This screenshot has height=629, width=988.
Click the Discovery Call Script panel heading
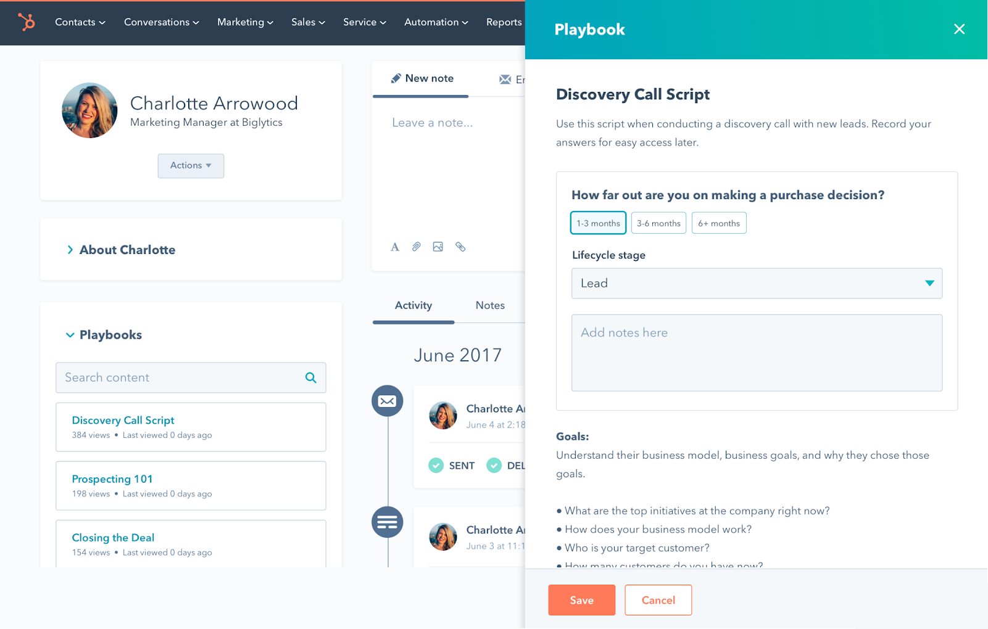pos(633,94)
